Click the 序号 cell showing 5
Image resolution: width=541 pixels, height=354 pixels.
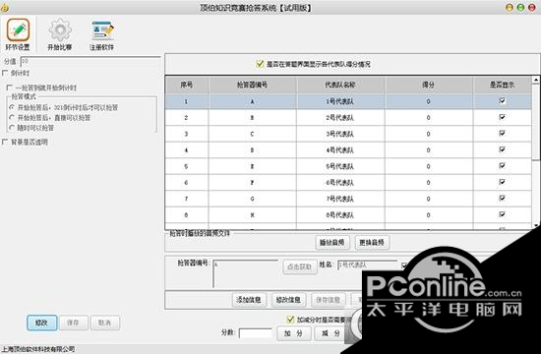pos(187,166)
